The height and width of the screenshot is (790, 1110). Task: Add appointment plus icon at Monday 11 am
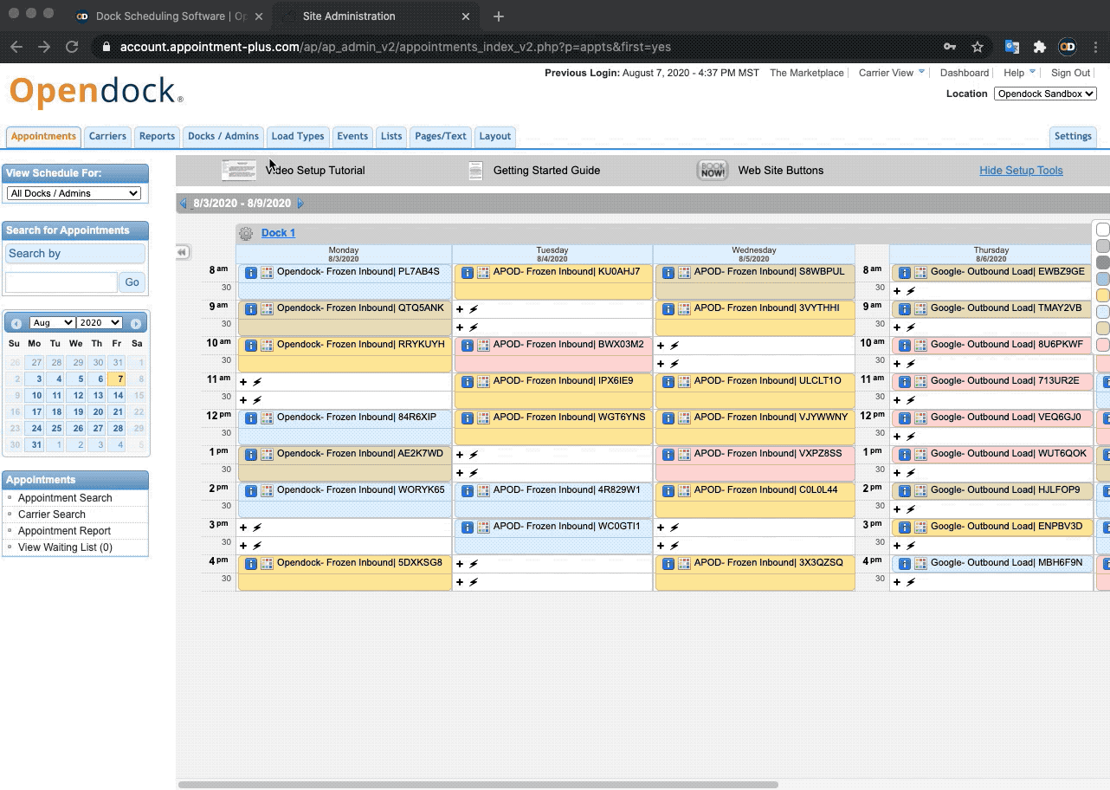(243, 382)
